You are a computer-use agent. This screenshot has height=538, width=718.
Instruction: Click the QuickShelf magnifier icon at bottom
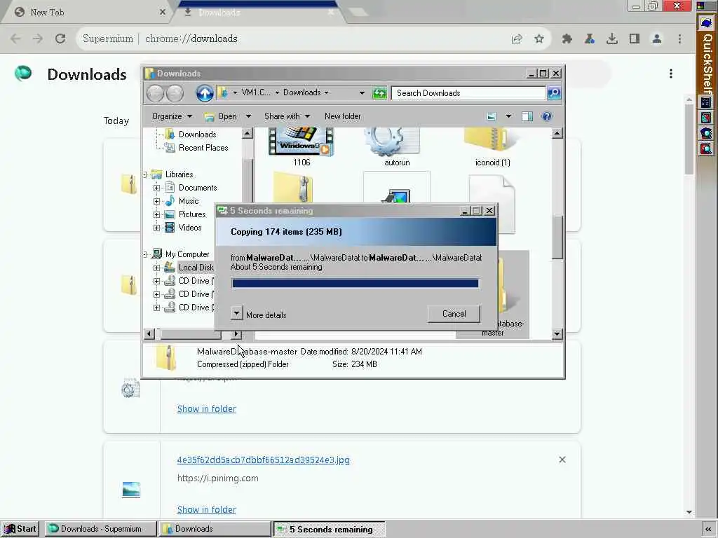(x=706, y=149)
